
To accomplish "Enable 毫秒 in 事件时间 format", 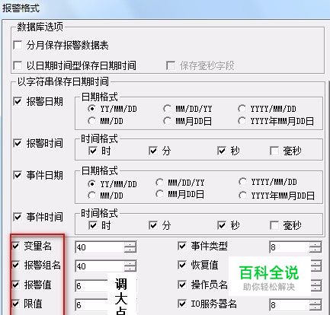I will (x=274, y=225).
